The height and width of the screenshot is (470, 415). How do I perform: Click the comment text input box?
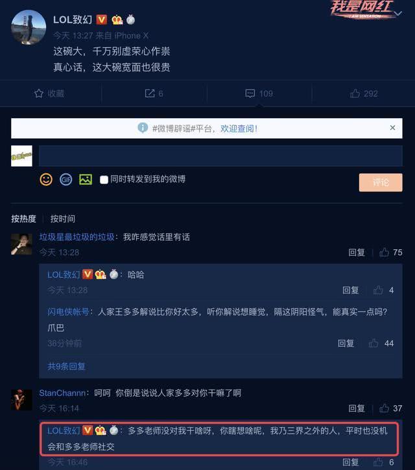pyautogui.click(x=220, y=156)
